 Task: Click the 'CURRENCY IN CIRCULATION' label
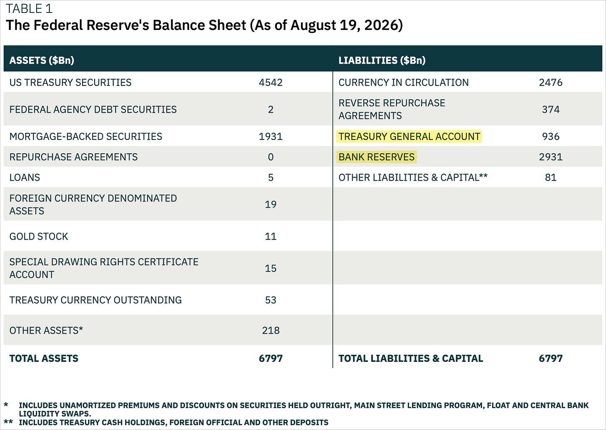pyautogui.click(x=403, y=82)
